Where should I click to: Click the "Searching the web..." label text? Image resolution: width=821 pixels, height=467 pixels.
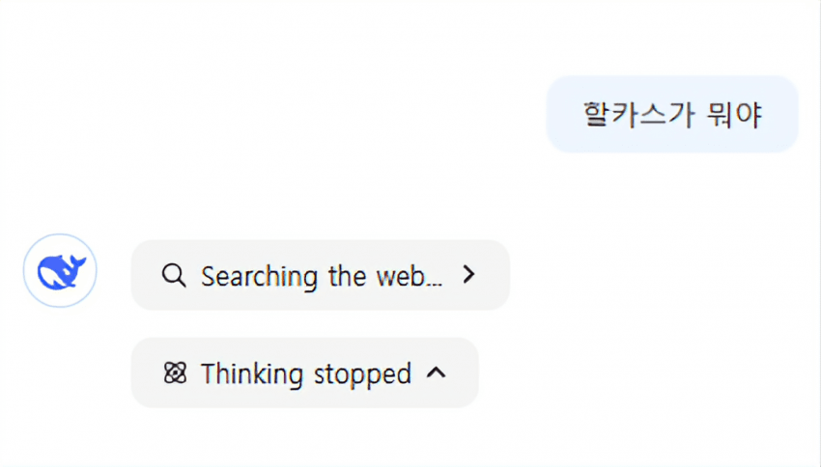tap(322, 276)
